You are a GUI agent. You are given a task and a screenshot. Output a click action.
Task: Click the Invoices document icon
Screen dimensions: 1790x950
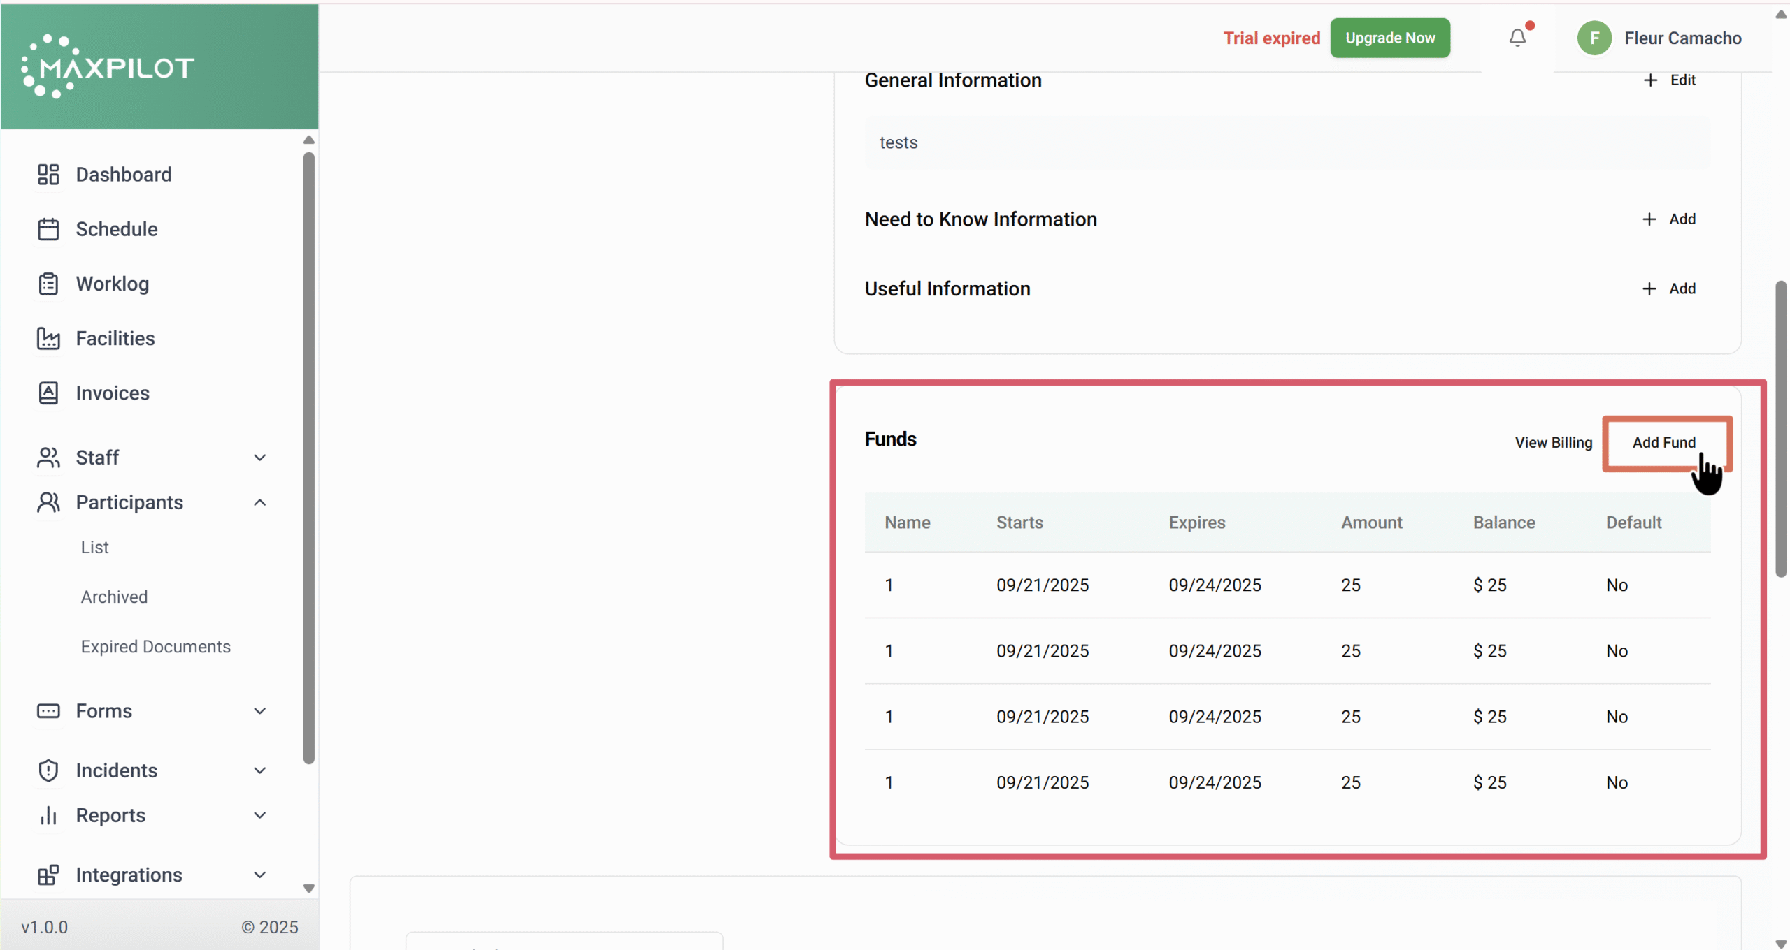[48, 393]
